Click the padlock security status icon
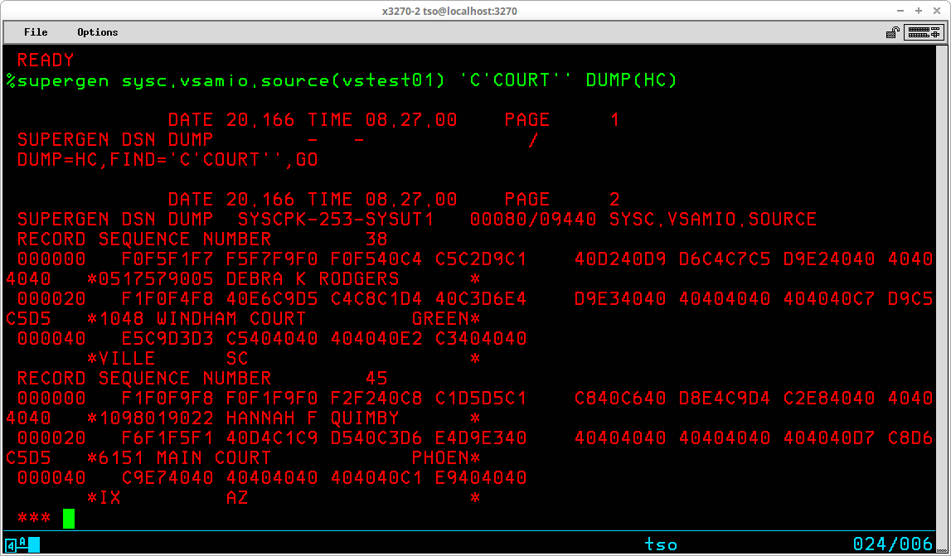Screen dimensions: 951x556 (892, 32)
